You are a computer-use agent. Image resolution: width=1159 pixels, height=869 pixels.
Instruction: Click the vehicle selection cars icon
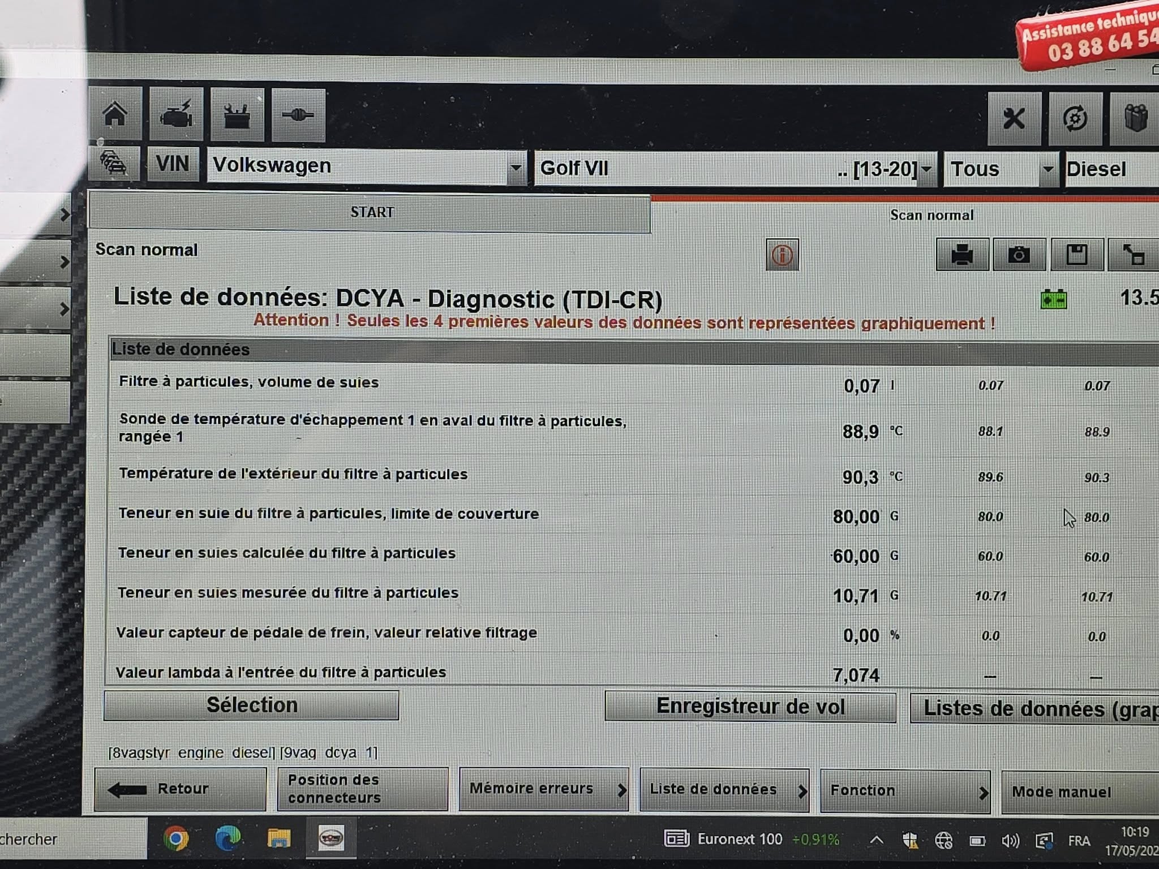(114, 164)
